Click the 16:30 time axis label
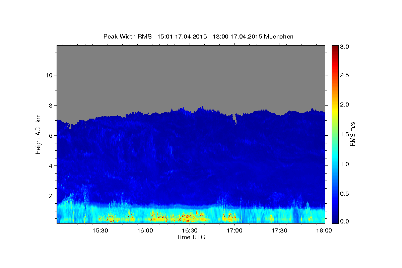The width and height of the screenshot is (402, 268). pos(190,231)
